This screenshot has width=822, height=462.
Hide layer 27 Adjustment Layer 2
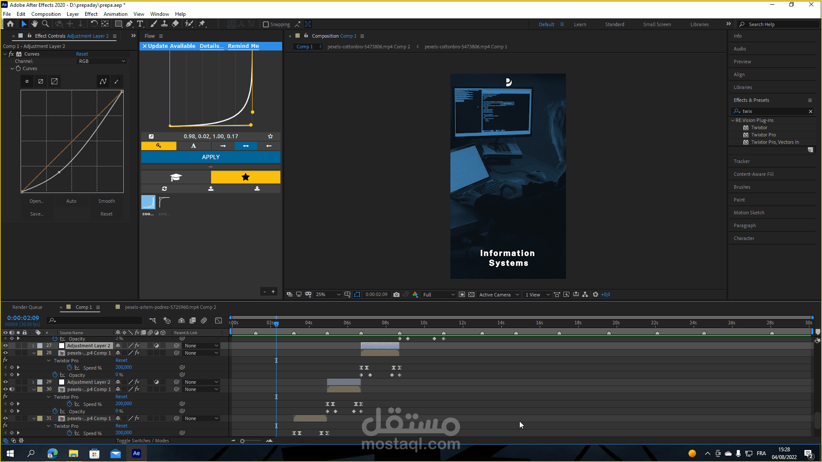coord(6,346)
